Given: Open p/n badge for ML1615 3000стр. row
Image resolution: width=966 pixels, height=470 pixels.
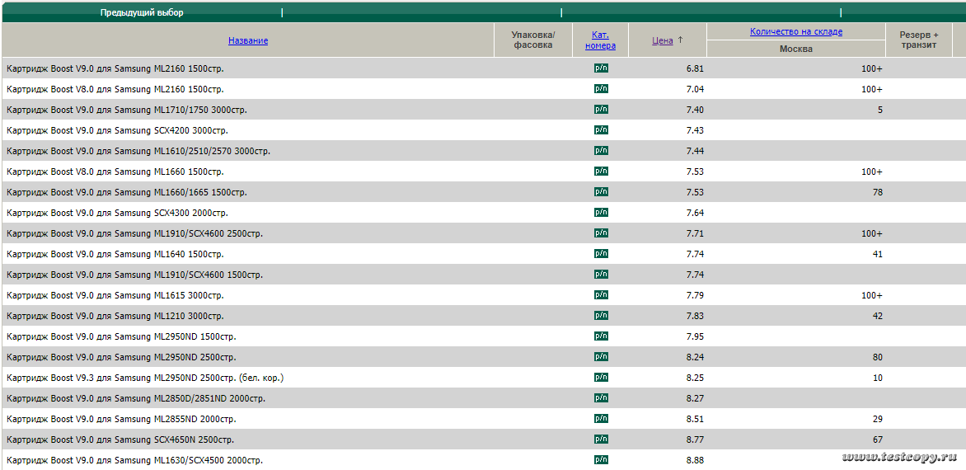Looking at the screenshot, I should (601, 294).
